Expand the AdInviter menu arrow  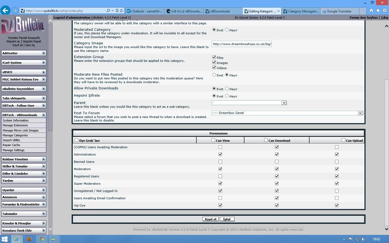(43, 53)
